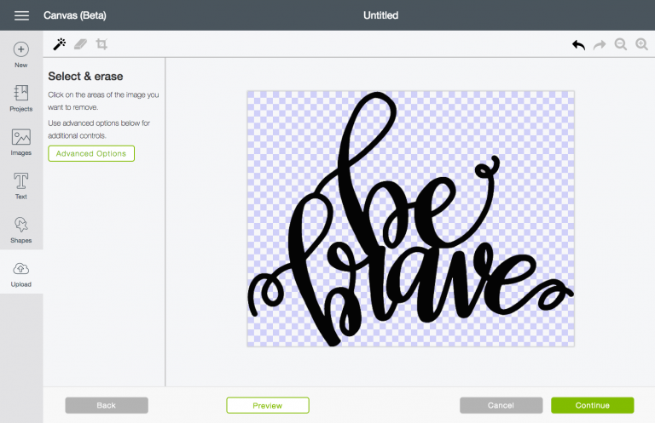Click the Redo arrow
This screenshot has height=423, width=655.
[x=600, y=44]
